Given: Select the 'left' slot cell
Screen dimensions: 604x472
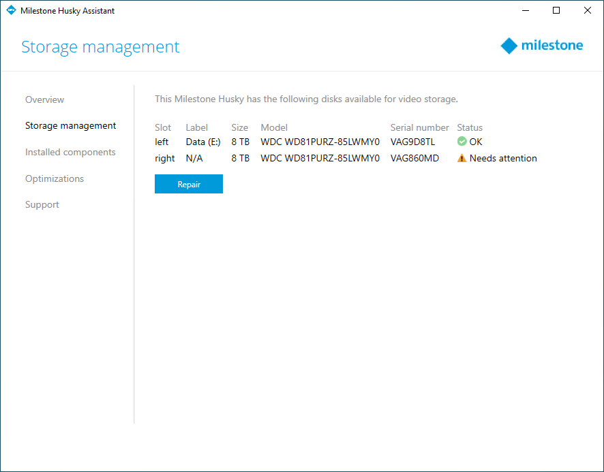Looking at the screenshot, I should [x=162, y=142].
